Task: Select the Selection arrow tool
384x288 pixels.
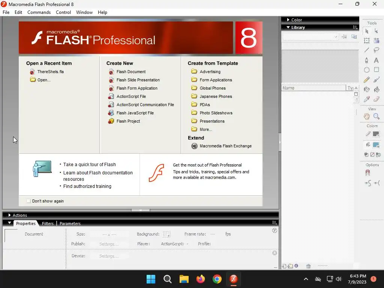Action: tap(367, 31)
